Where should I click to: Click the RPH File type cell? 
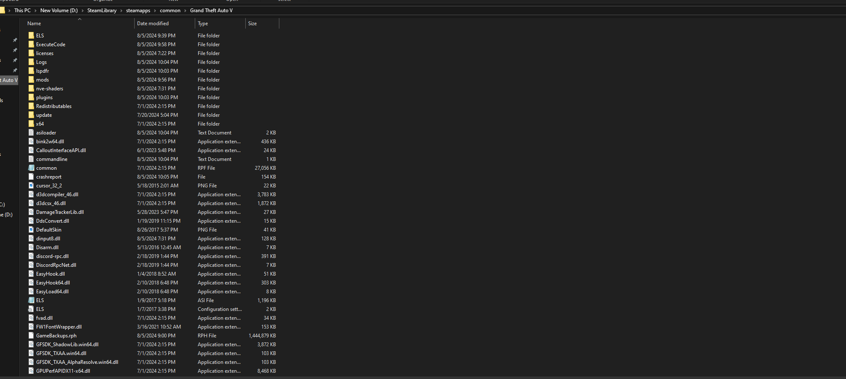(x=207, y=335)
